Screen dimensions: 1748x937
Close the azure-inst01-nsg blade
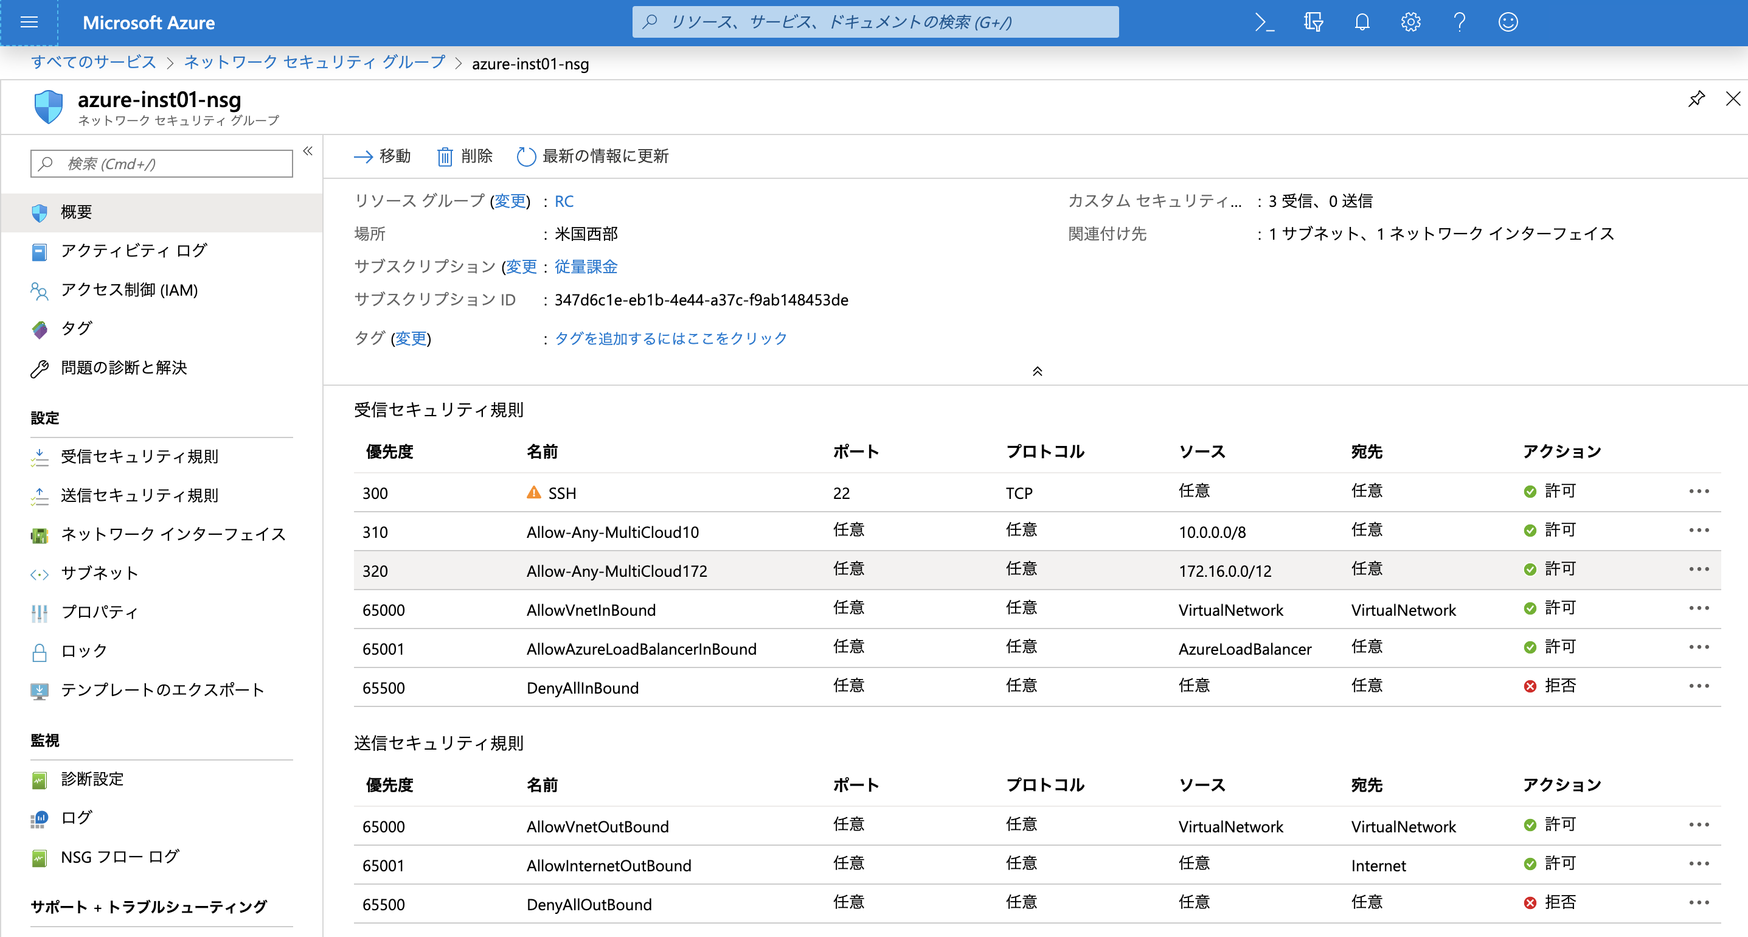click(x=1733, y=99)
